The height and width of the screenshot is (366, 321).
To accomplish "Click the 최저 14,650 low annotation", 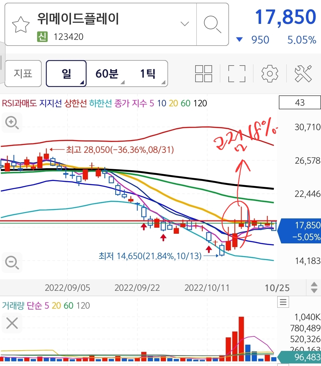I will 150,256.
